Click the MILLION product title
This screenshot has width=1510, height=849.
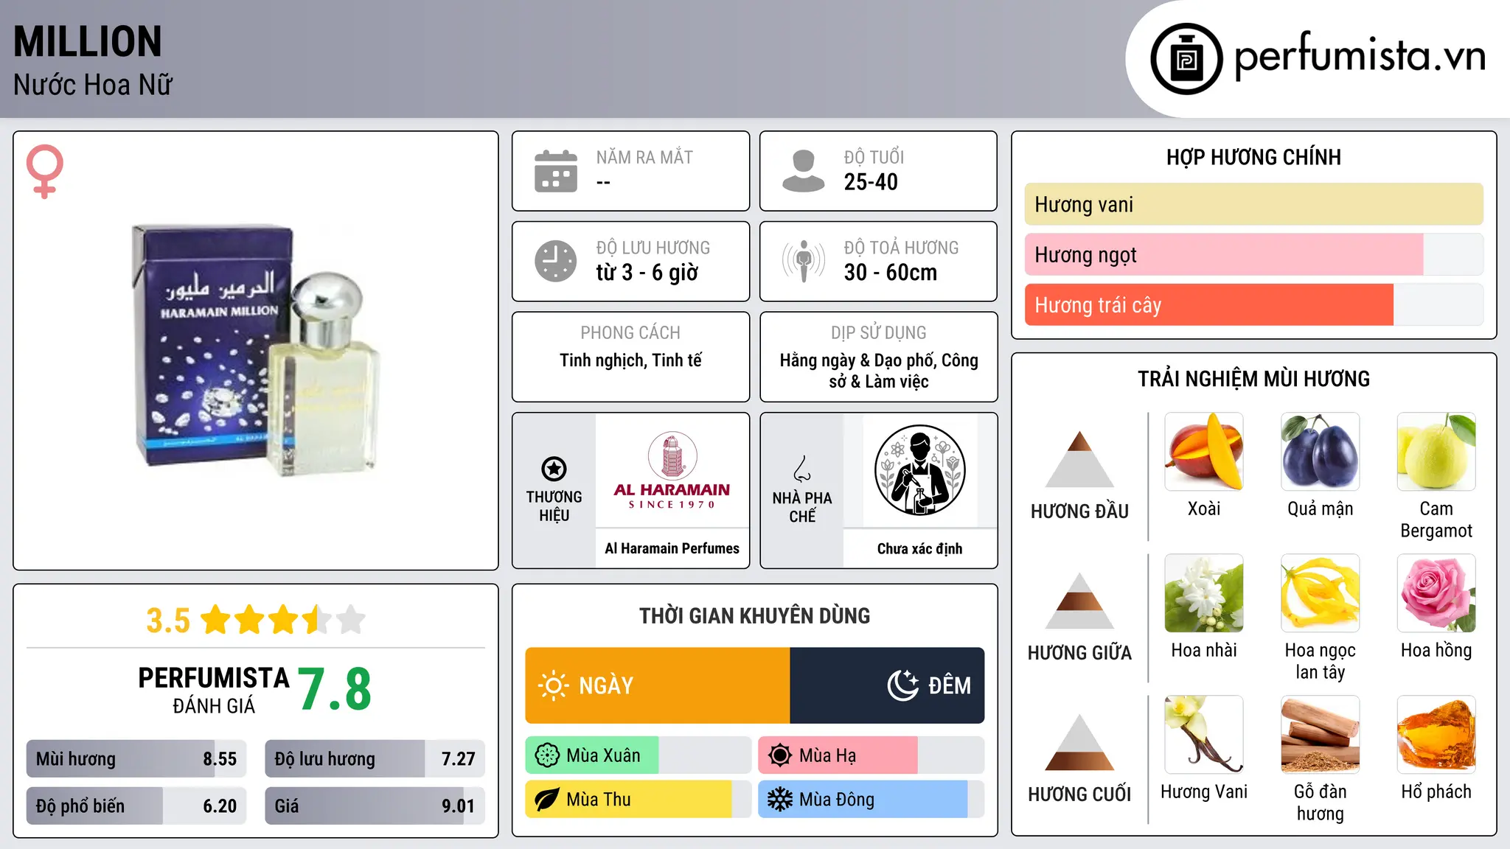pyautogui.click(x=88, y=41)
